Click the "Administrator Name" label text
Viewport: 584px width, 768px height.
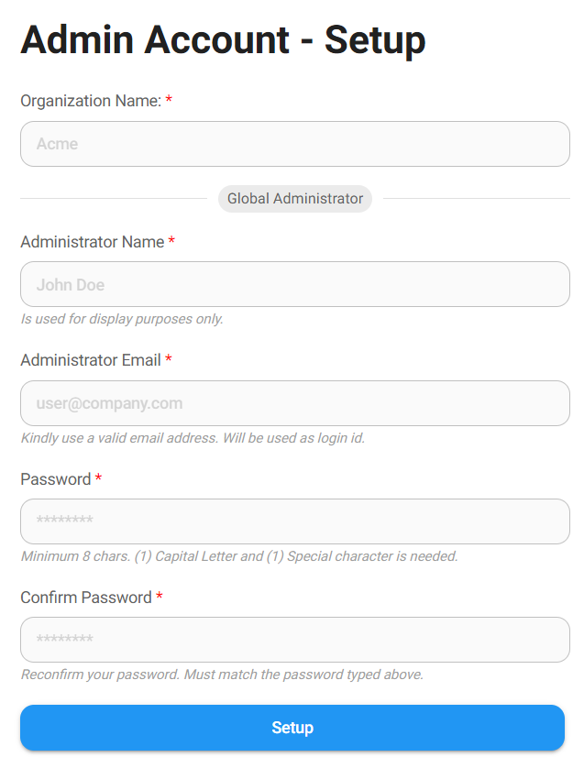[92, 242]
